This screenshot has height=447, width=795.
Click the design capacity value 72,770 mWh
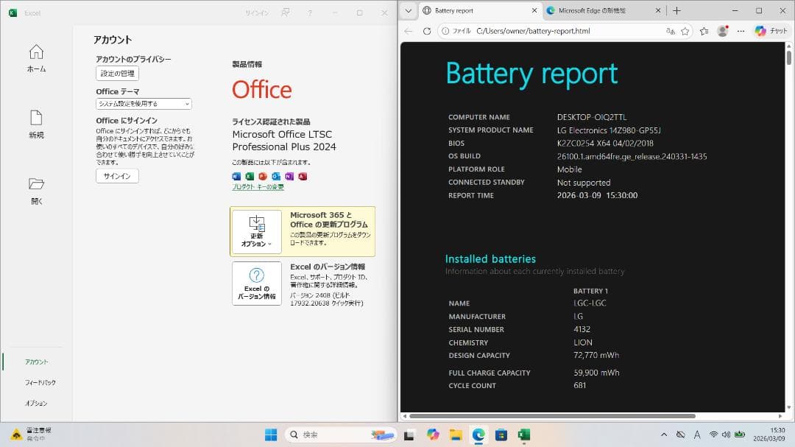596,355
